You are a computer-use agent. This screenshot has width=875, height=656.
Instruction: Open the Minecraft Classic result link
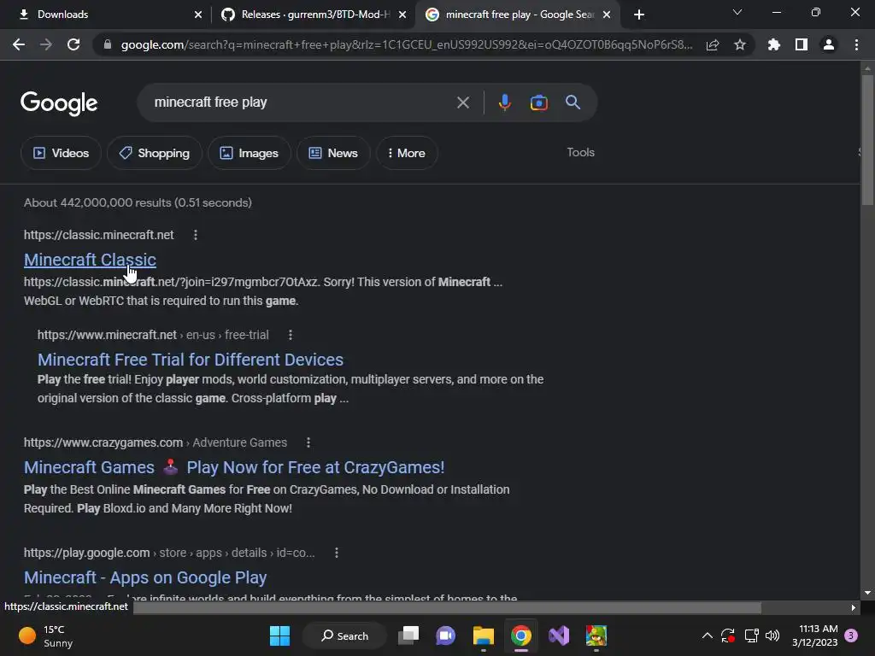(90, 260)
